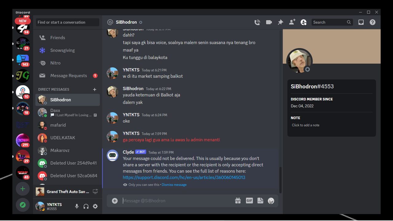Open Explore Discoverable Servers compass
This screenshot has height=221, width=393.
[x=23, y=205]
